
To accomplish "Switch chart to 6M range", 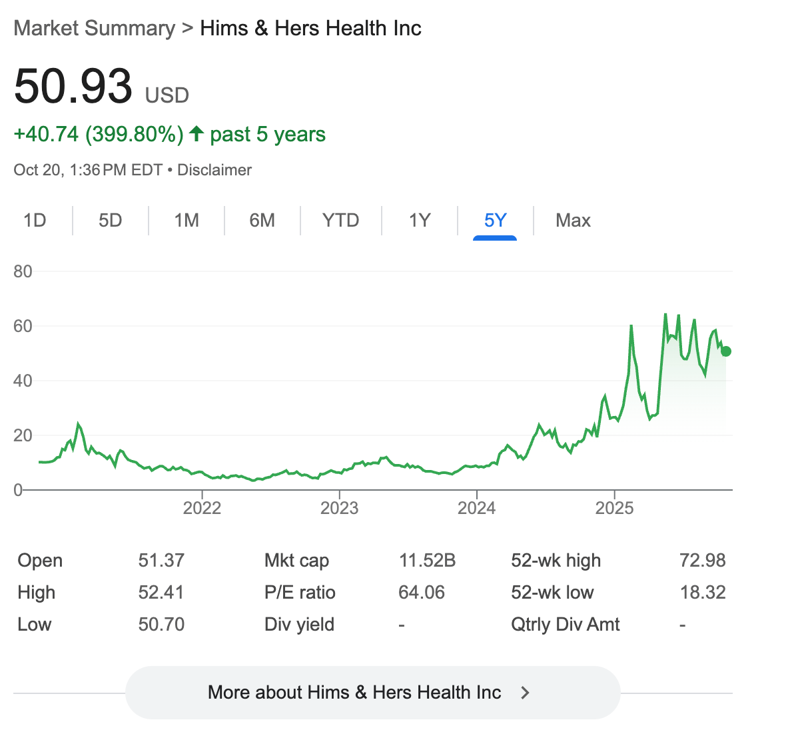I will 262,221.
